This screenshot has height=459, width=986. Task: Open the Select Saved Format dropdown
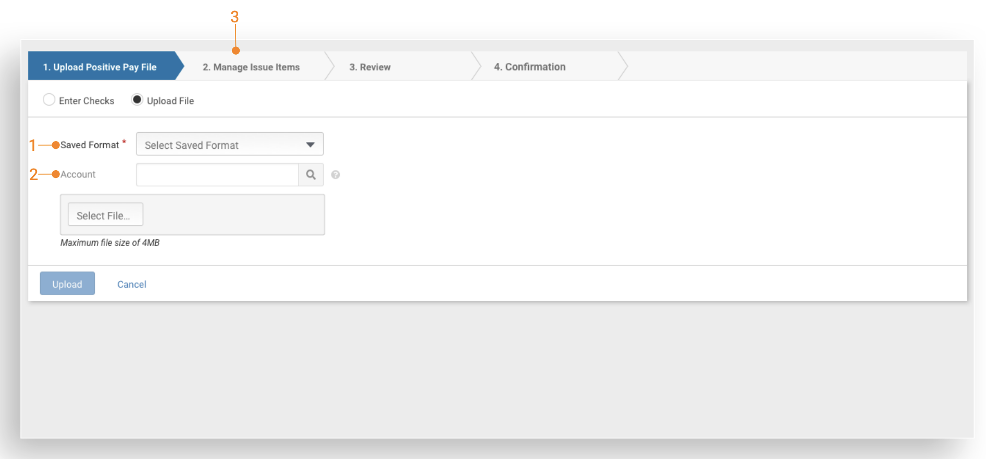tap(229, 144)
